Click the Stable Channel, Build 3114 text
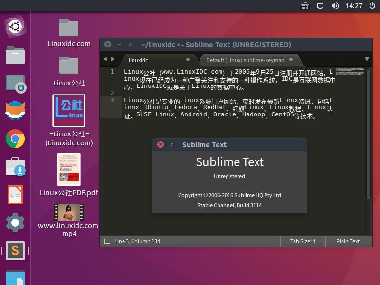The width and height of the screenshot is (380, 285). [229, 205]
